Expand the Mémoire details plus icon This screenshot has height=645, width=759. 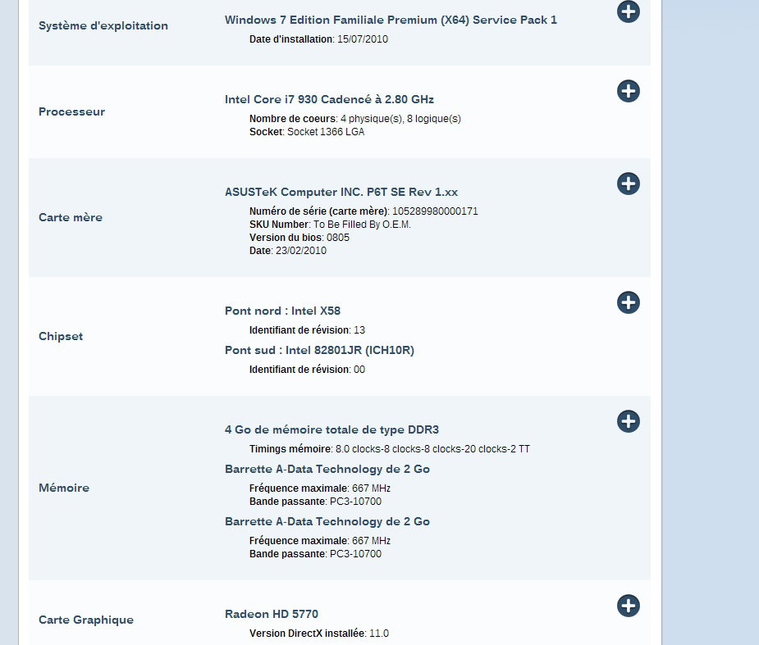629,421
